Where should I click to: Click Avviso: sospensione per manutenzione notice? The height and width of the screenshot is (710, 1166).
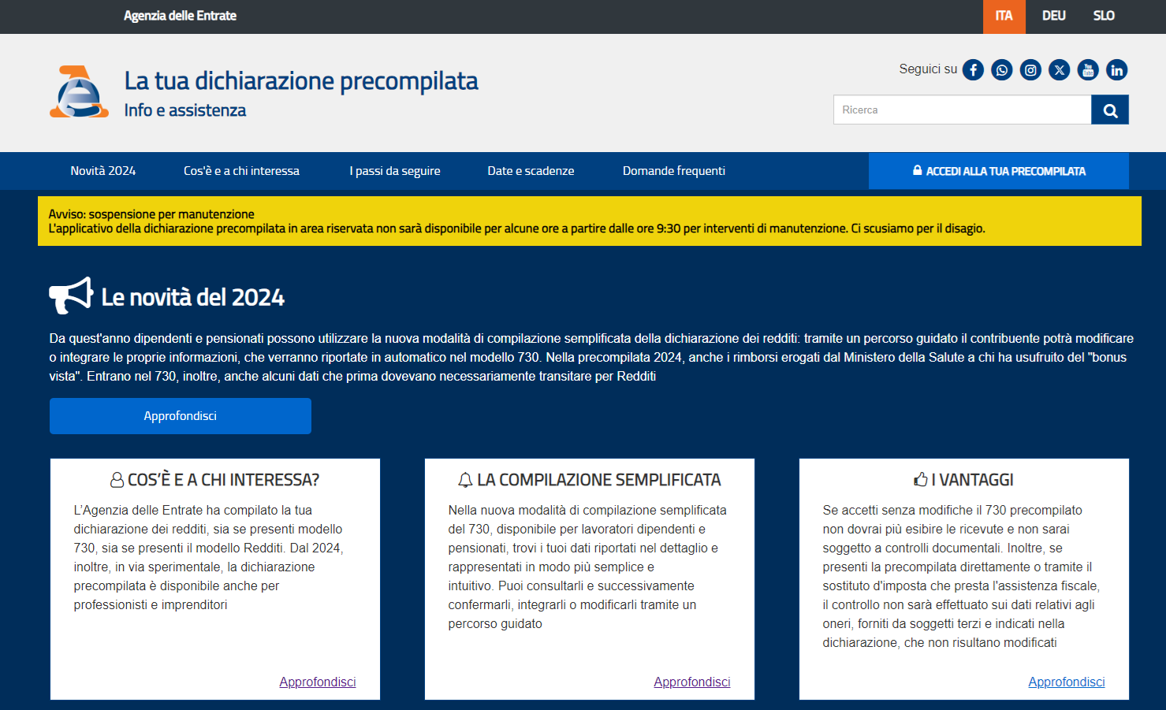point(151,214)
